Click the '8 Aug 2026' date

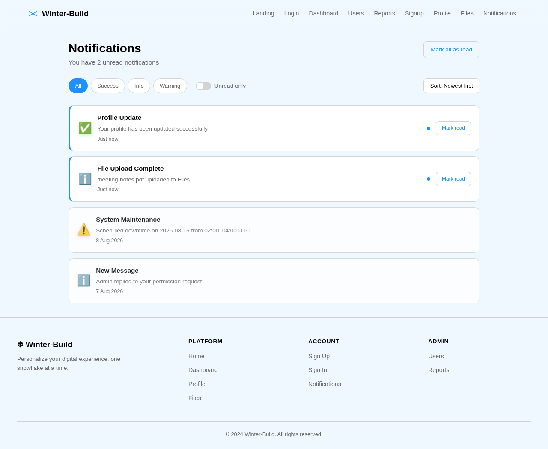tap(110, 241)
